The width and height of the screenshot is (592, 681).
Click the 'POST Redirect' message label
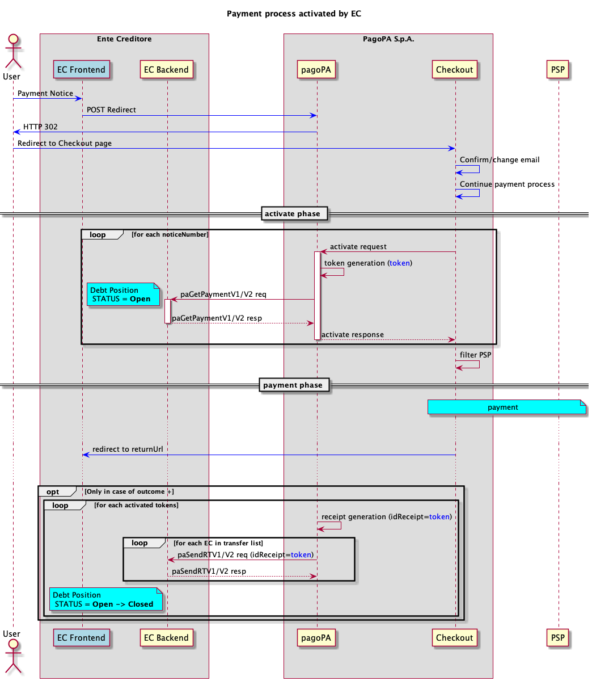tap(111, 110)
